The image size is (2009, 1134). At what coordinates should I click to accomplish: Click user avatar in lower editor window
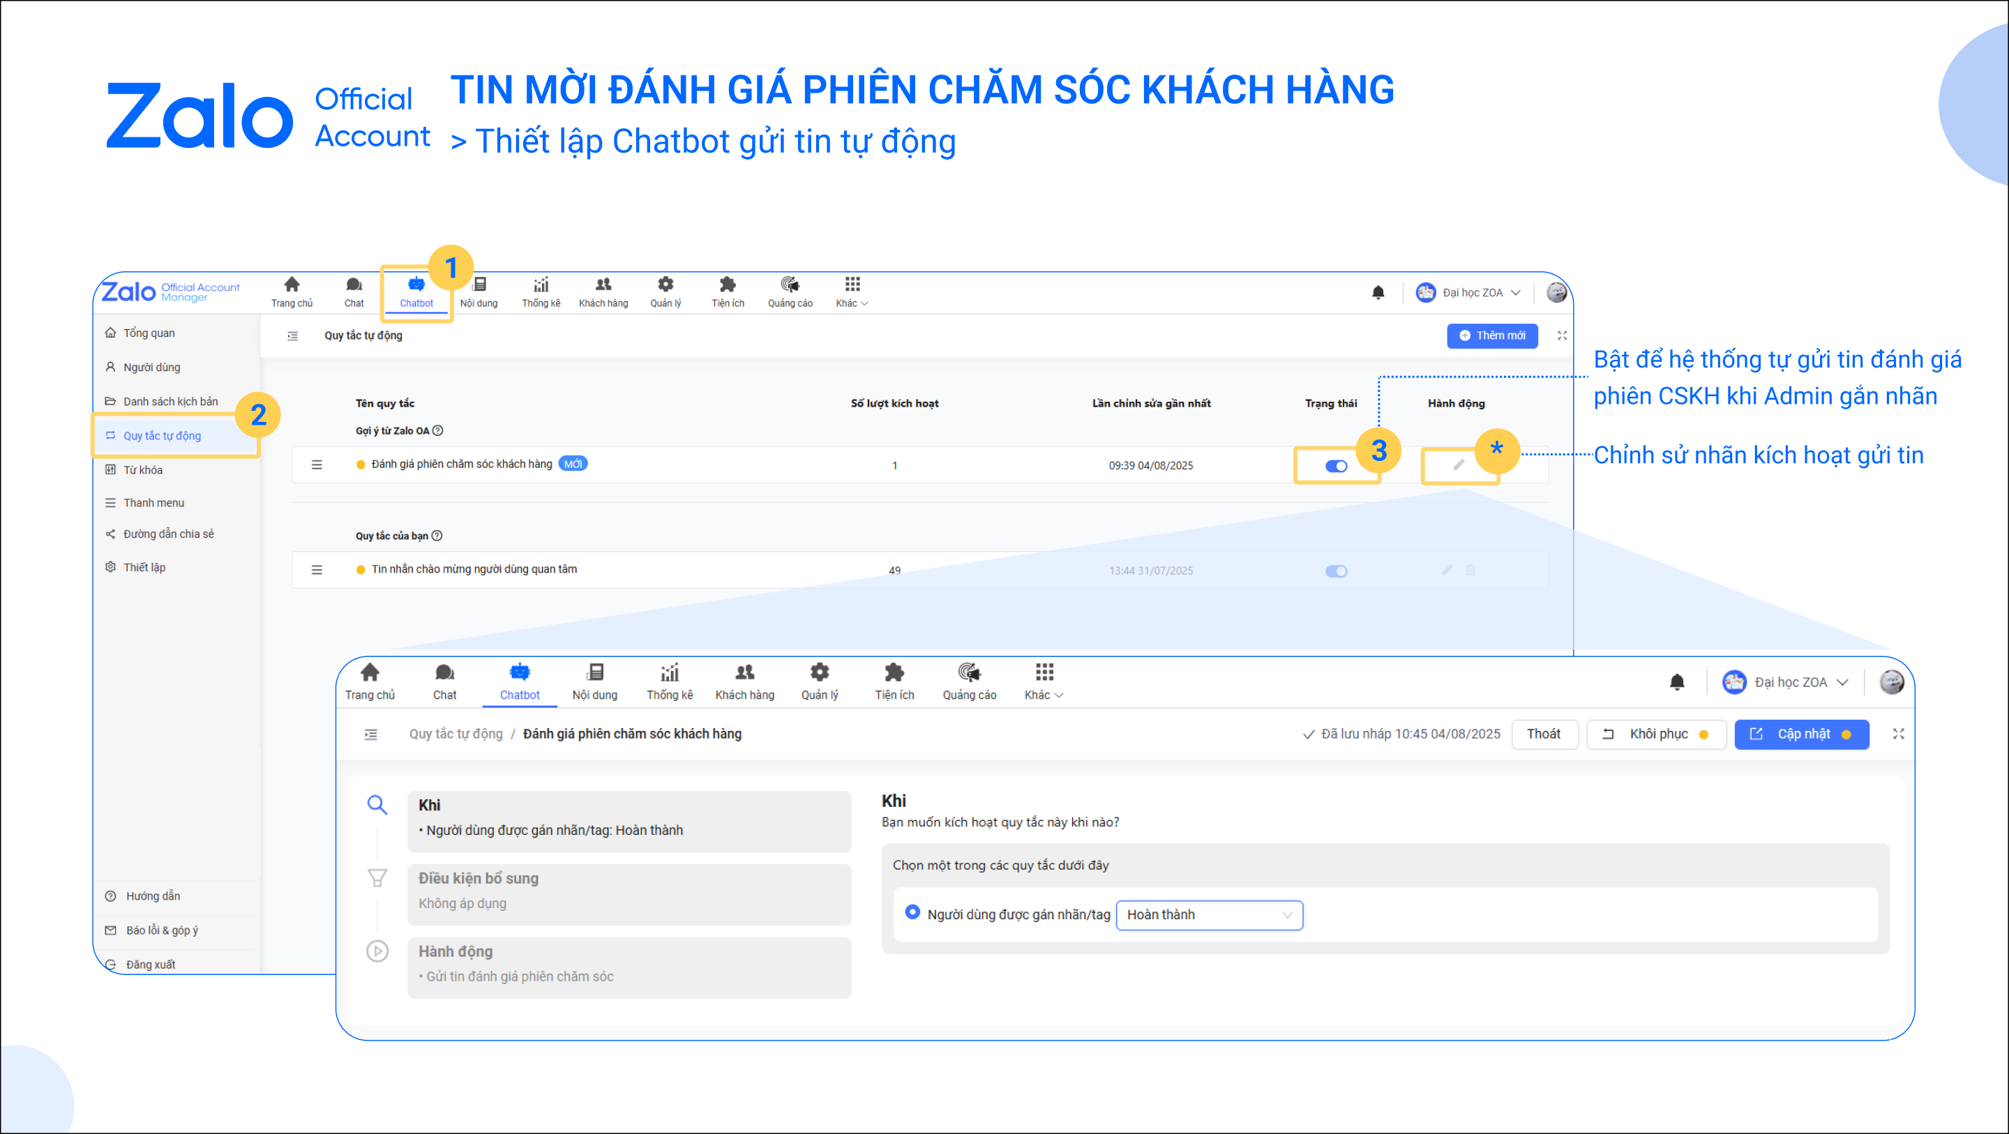pyautogui.click(x=1891, y=683)
